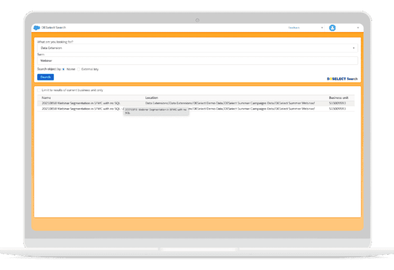Click the Salesforce cloud logo icon
394x270 pixels.
tap(37, 28)
